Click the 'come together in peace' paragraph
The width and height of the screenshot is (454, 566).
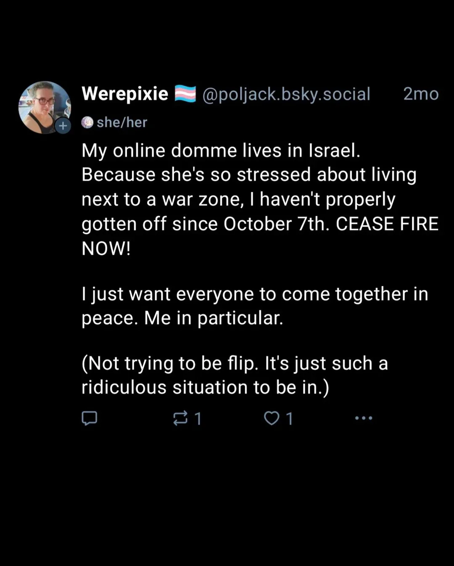(254, 306)
